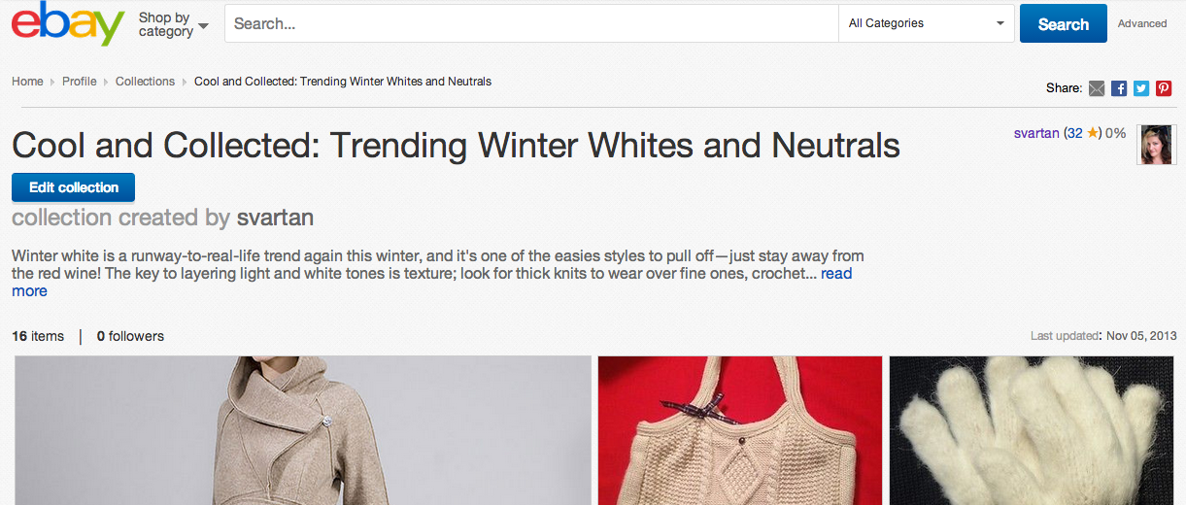The width and height of the screenshot is (1186, 505).
Task: Go to Home breadcrumb
Action: click(27, 82)
